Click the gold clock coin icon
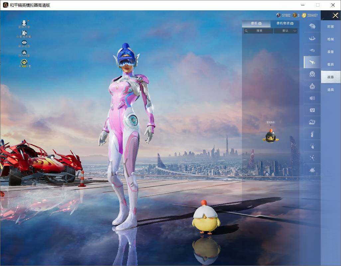This screenshot has width=341, height=266. coord(295,15)
